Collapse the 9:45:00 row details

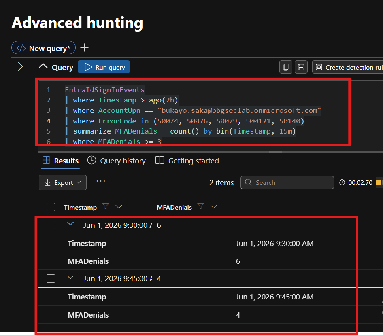(x=70, y=278)
